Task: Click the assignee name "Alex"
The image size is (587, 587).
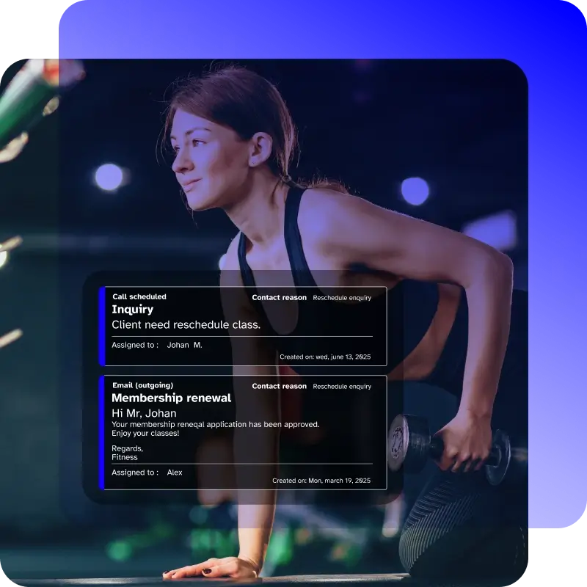Action: pyautogui.click(x=175, y=473)
